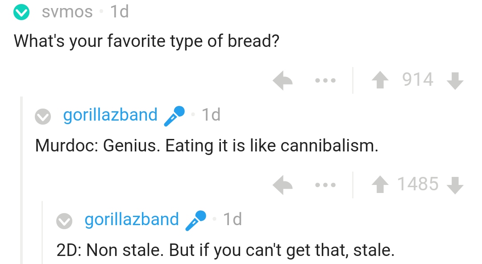
Task: Downvote svmos's bread question
Action: tap(455, 80)
